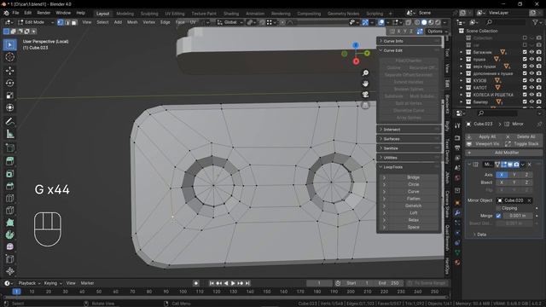Click the Relax LoopTools button
546x307 pixels.
tap(413, 220)
